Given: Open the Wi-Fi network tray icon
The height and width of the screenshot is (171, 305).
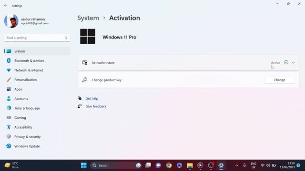Looking at the screenshot, I should [263, 165].
